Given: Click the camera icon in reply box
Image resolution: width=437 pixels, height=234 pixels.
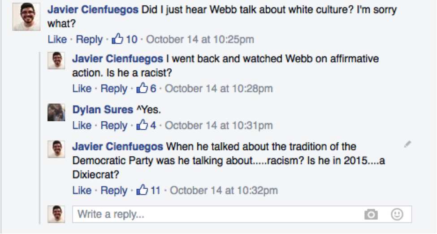Looking at the screenshot, I should click(371, 214).
